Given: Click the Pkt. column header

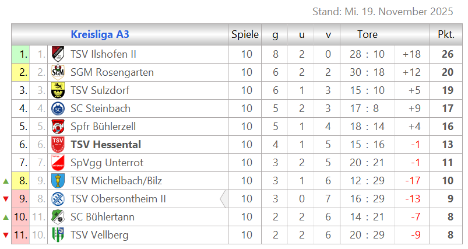Looking at the screenshot, I should pos(446,34).
